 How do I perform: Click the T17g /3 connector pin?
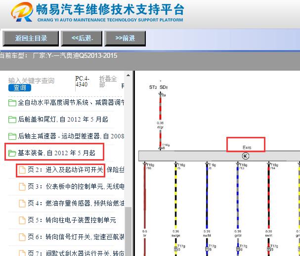(181, 248)
